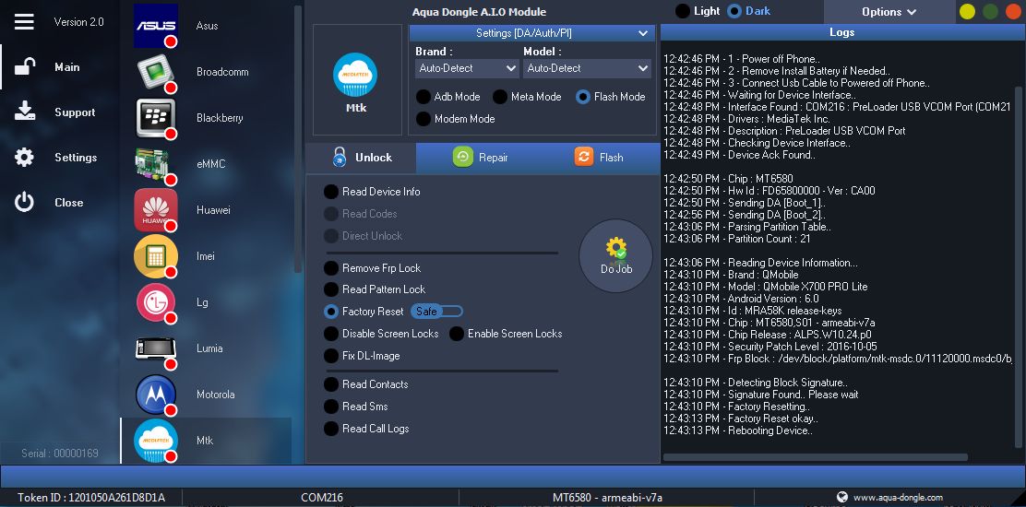Select Read Device Info option
The width and height of the screenshot is (1026, 507).
coord(331,192)
